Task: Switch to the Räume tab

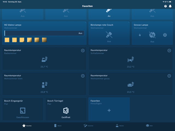Action: [58, 126]
